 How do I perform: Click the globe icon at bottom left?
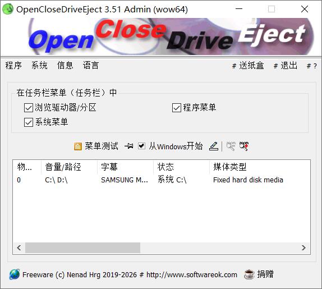pyautogui.click(x=15, y=274)
